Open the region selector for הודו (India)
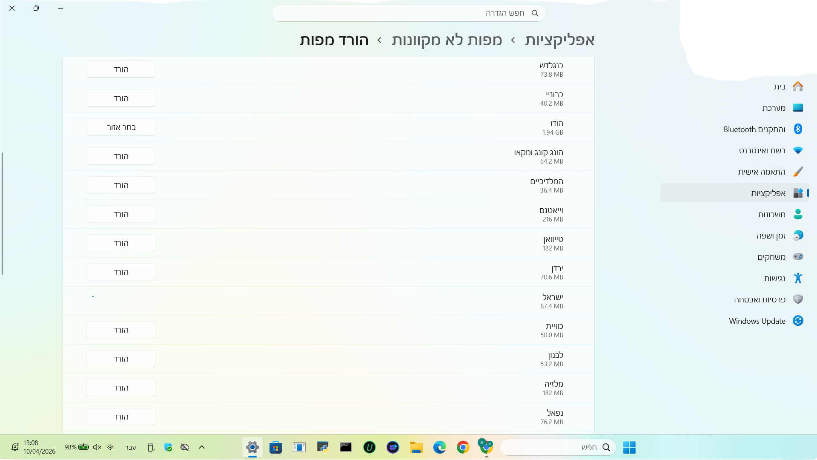Viewport: 817px width, 460px height. 121,126
